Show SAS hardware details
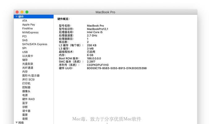Viewport: 211px width, 124px height. pos(25,40)
